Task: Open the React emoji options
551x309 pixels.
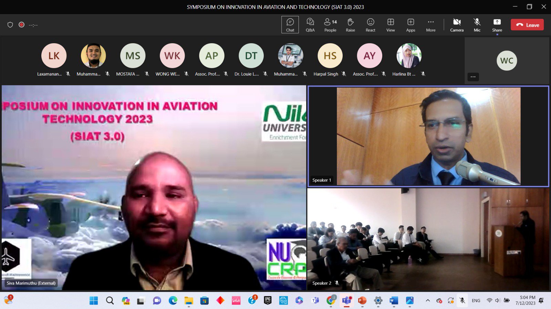Action: tap(370, 25)
